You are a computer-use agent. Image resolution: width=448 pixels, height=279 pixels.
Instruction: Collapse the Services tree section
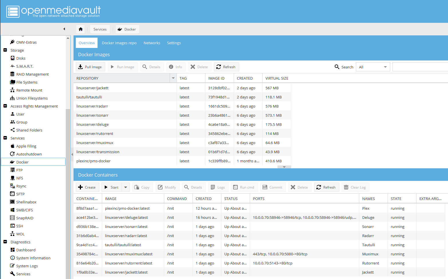click(5, 138)
